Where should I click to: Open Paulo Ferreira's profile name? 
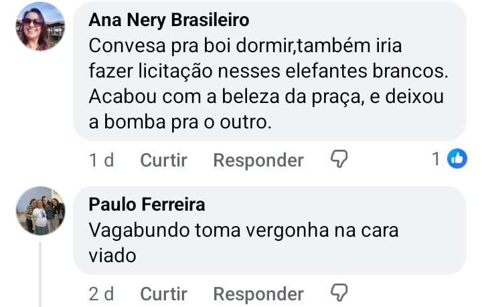tap(147, 205)
